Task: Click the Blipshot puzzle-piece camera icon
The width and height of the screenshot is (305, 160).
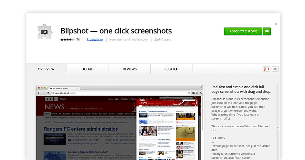Action: point(45,32)
